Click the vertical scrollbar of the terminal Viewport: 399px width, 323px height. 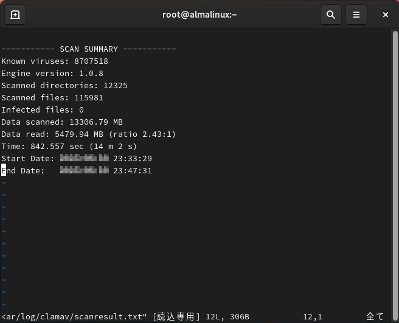[x=395, y=170]
